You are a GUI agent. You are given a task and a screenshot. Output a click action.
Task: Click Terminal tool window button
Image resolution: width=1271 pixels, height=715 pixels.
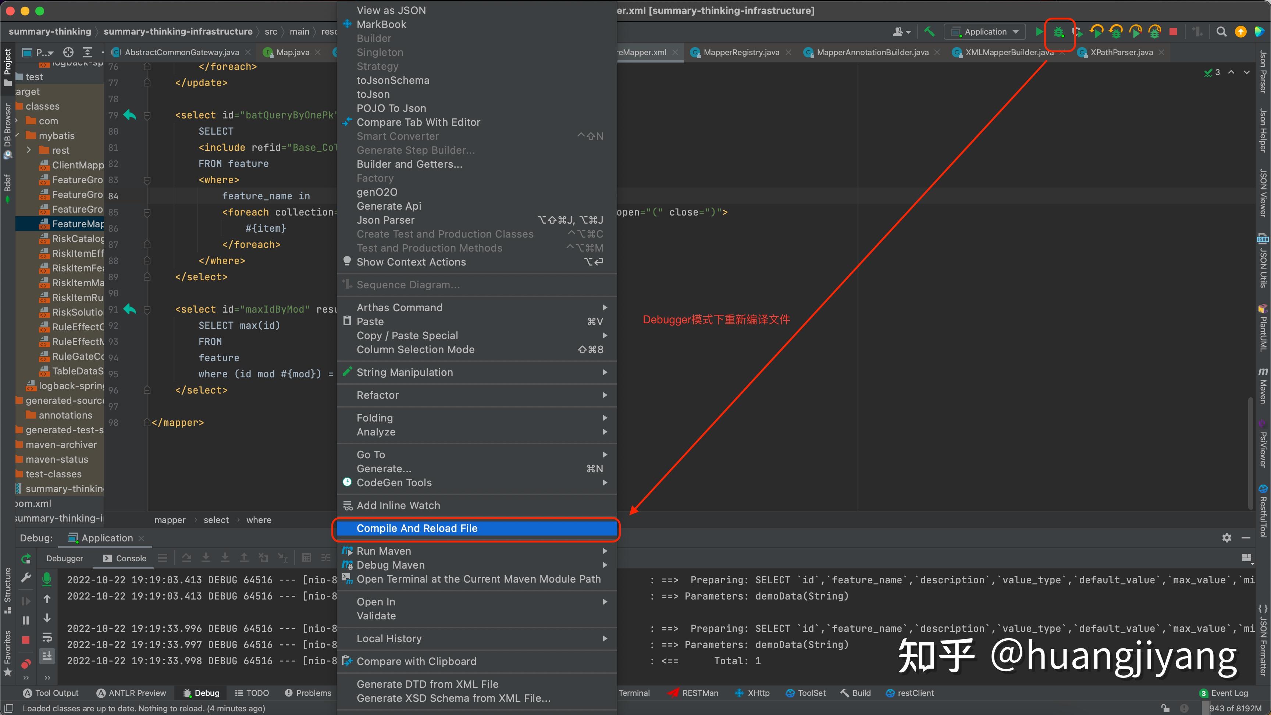tap(634, 693)
